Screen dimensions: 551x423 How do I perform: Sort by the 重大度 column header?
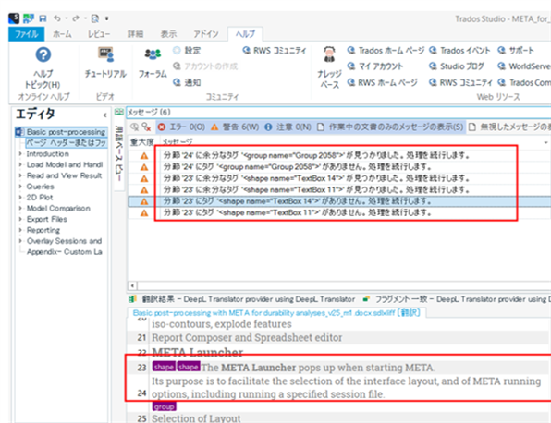142,142
